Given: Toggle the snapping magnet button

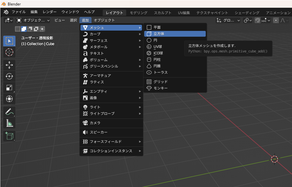Looking at the screenshot, I should pyautogui.click(x=258, y=20).
